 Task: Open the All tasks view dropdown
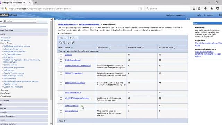click(x=19, y=21)
